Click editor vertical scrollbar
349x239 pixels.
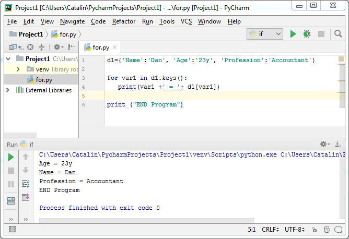coord(342,86)
